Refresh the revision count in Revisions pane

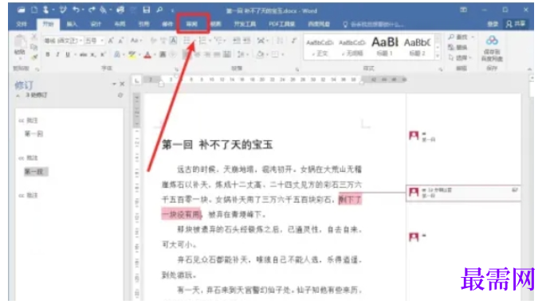[x=120, y=95]
